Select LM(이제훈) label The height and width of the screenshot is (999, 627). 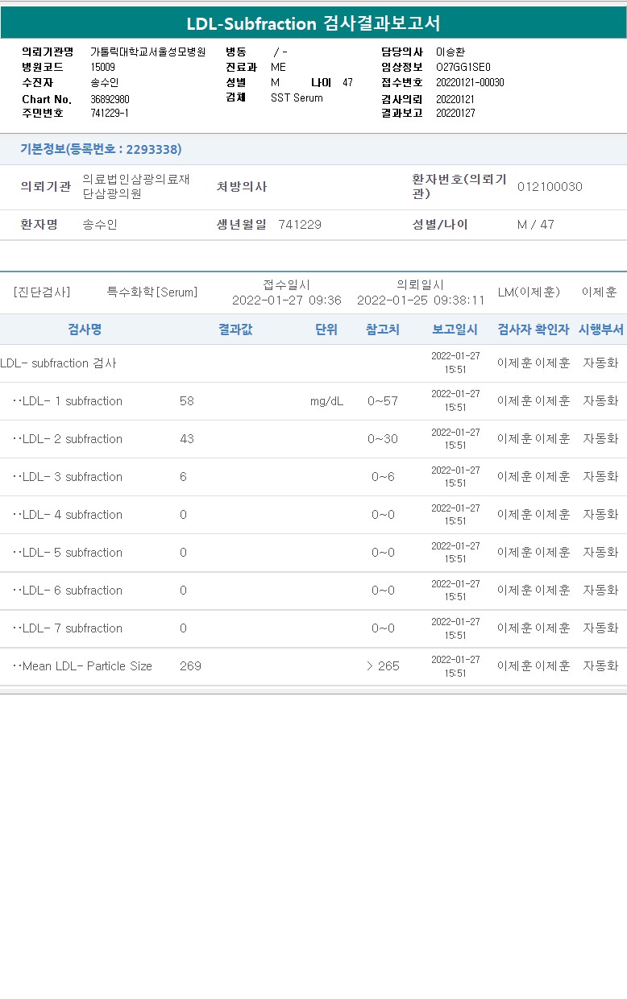(529, 292)
